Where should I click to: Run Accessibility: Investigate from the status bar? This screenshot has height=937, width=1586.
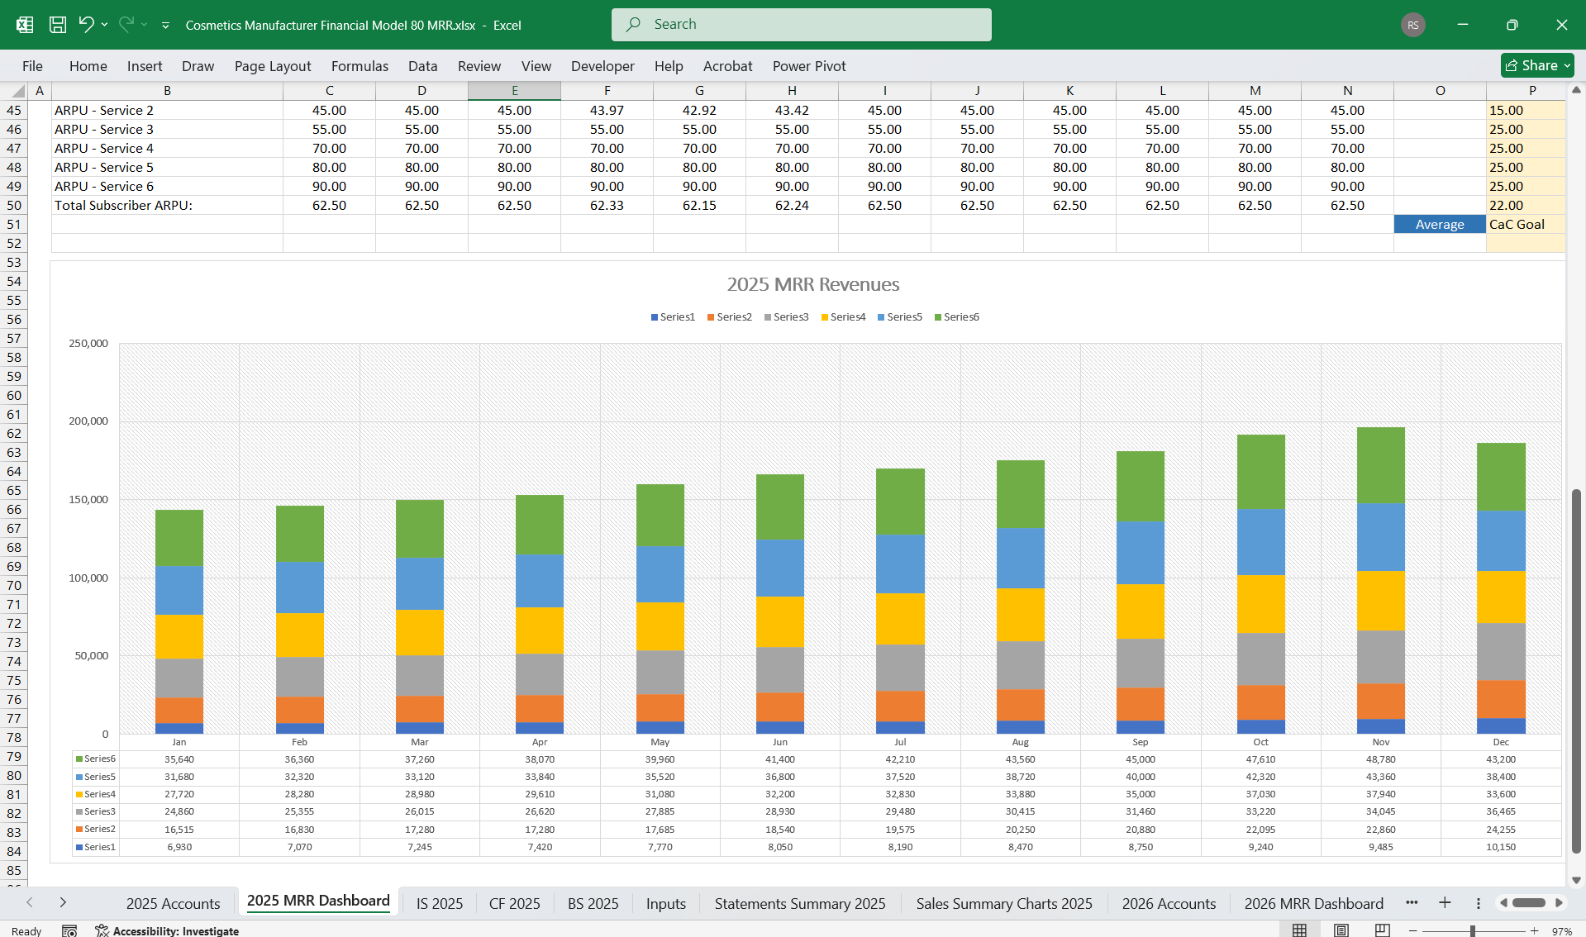[x=174, y=930]
